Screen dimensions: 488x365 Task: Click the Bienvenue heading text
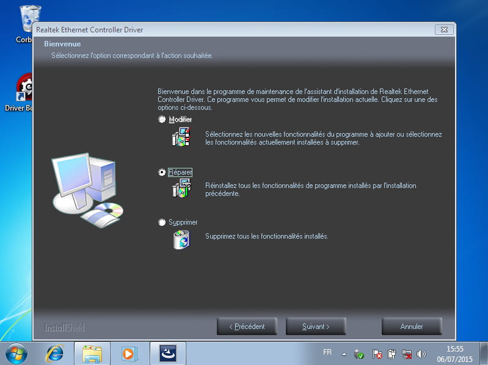[x=62, y=44]
